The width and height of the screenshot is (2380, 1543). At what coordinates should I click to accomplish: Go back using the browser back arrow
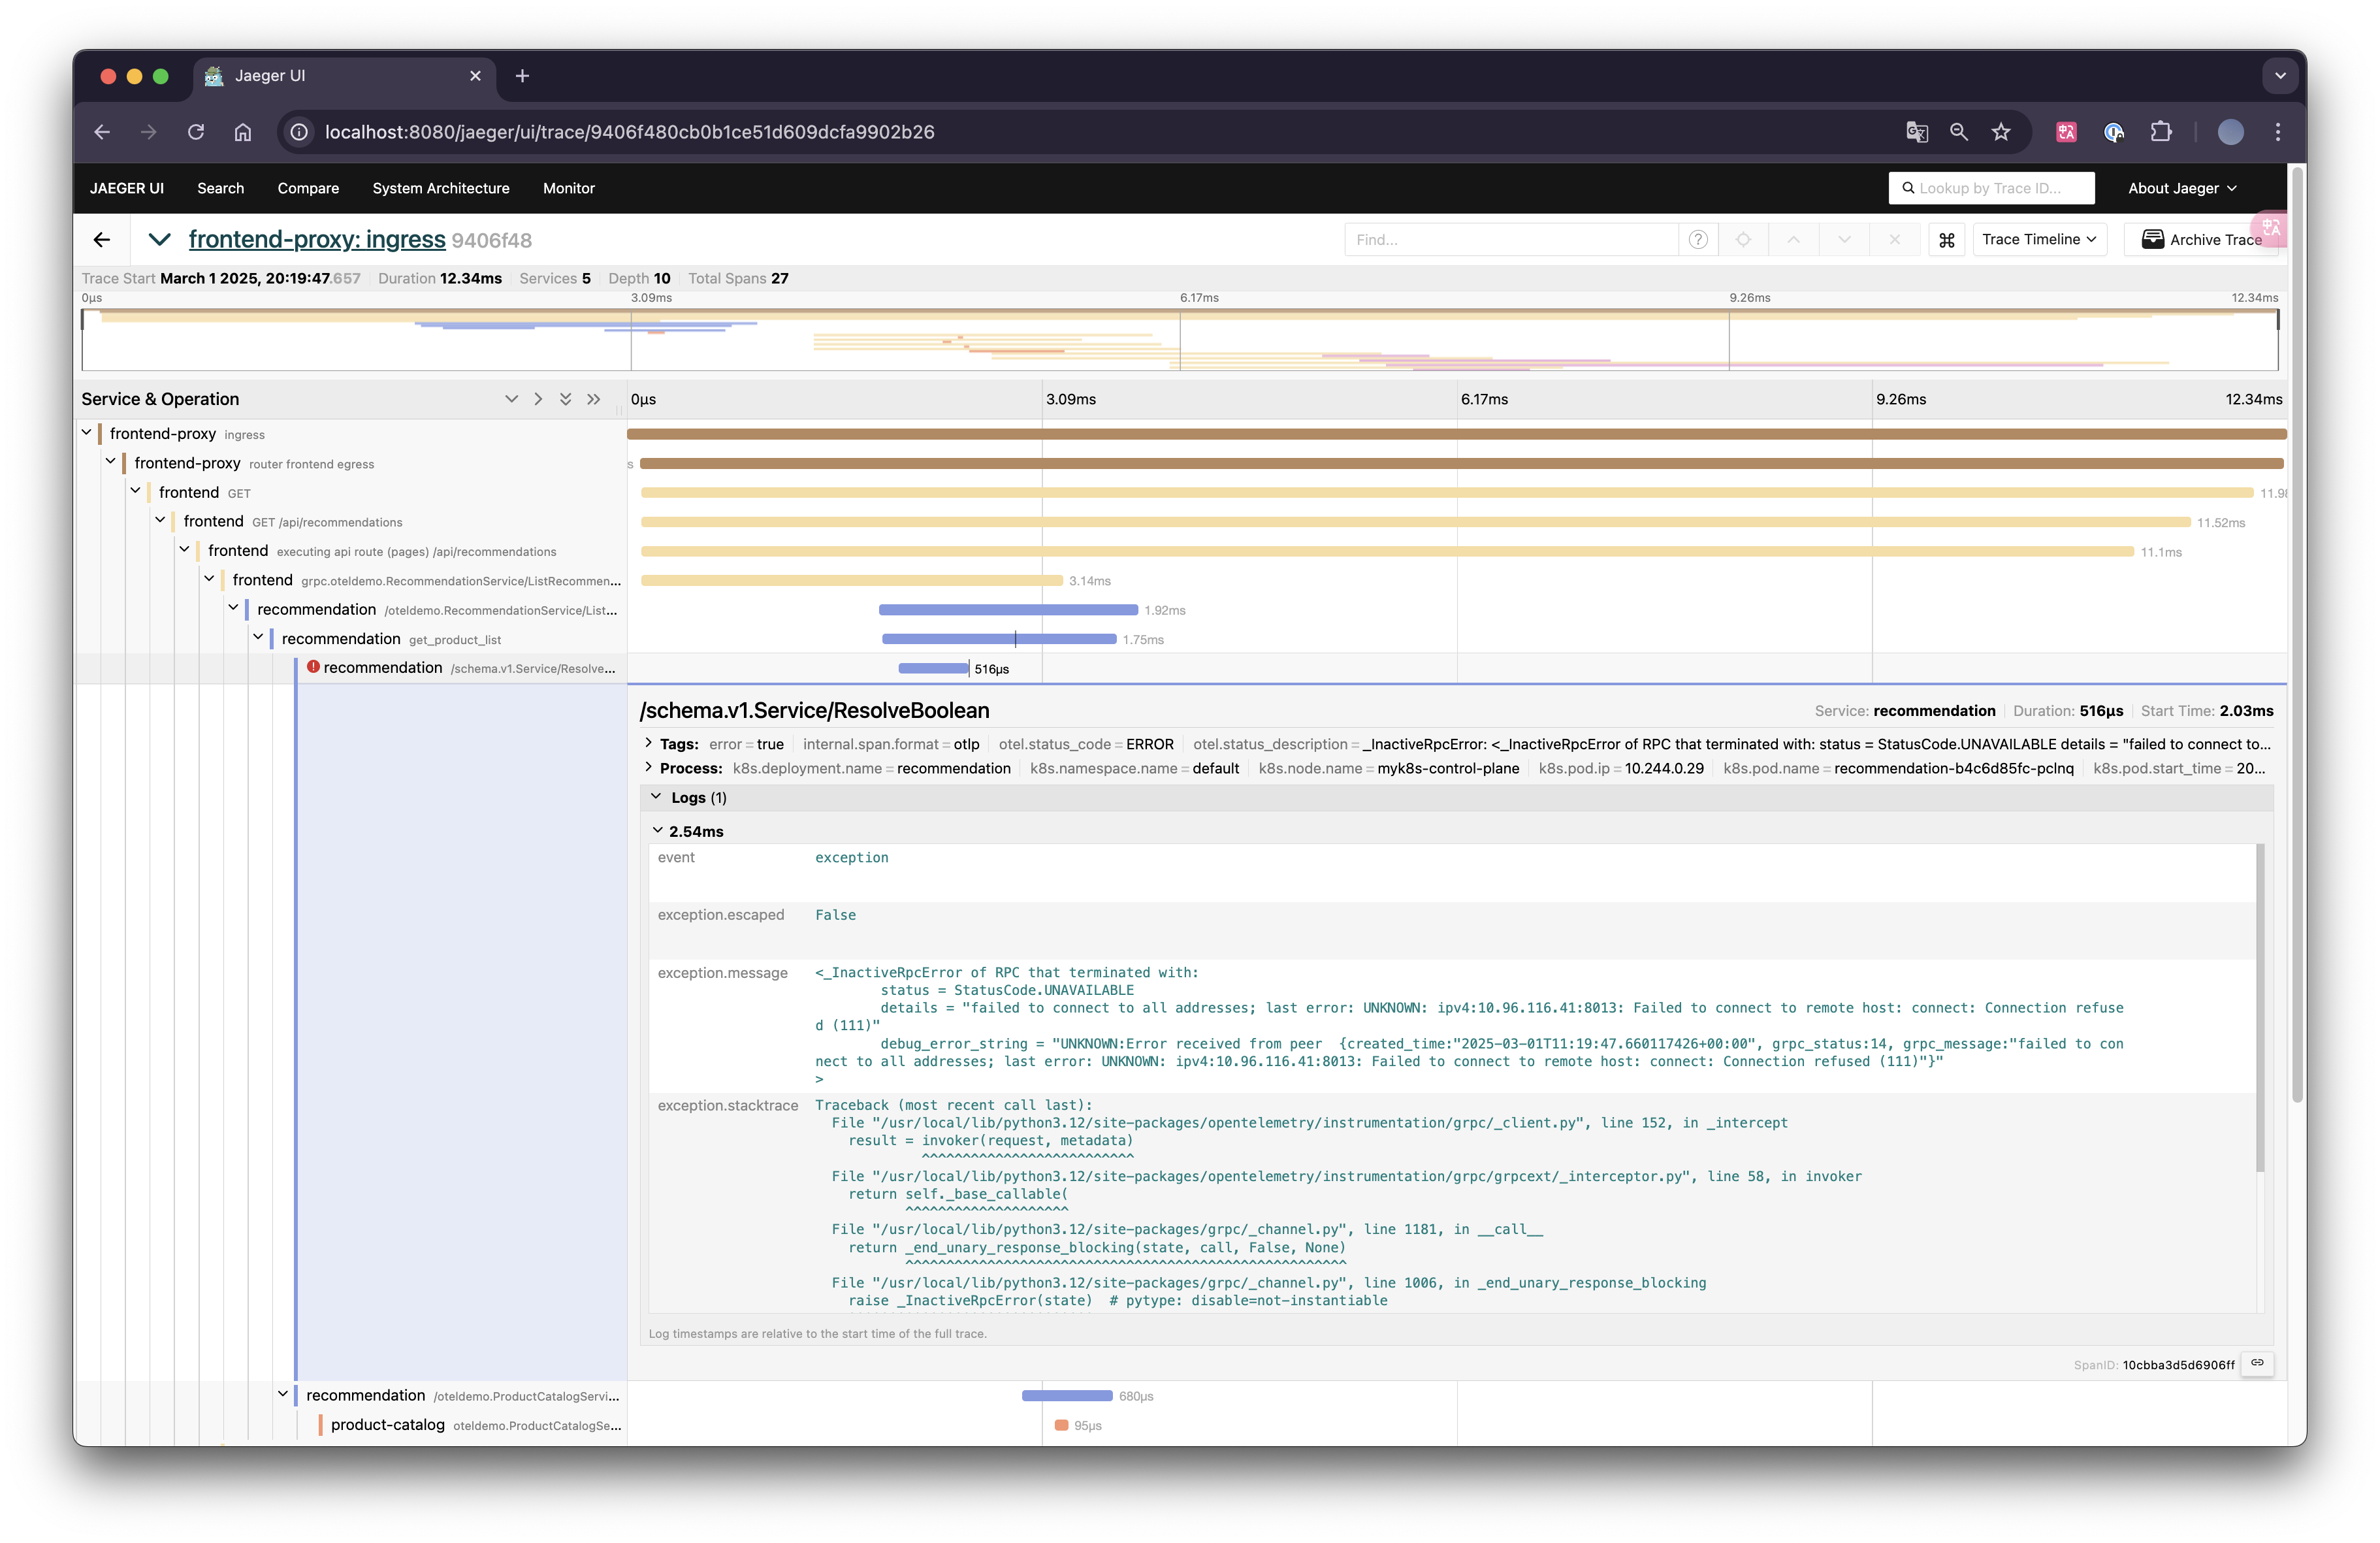(x=102, y=132)
